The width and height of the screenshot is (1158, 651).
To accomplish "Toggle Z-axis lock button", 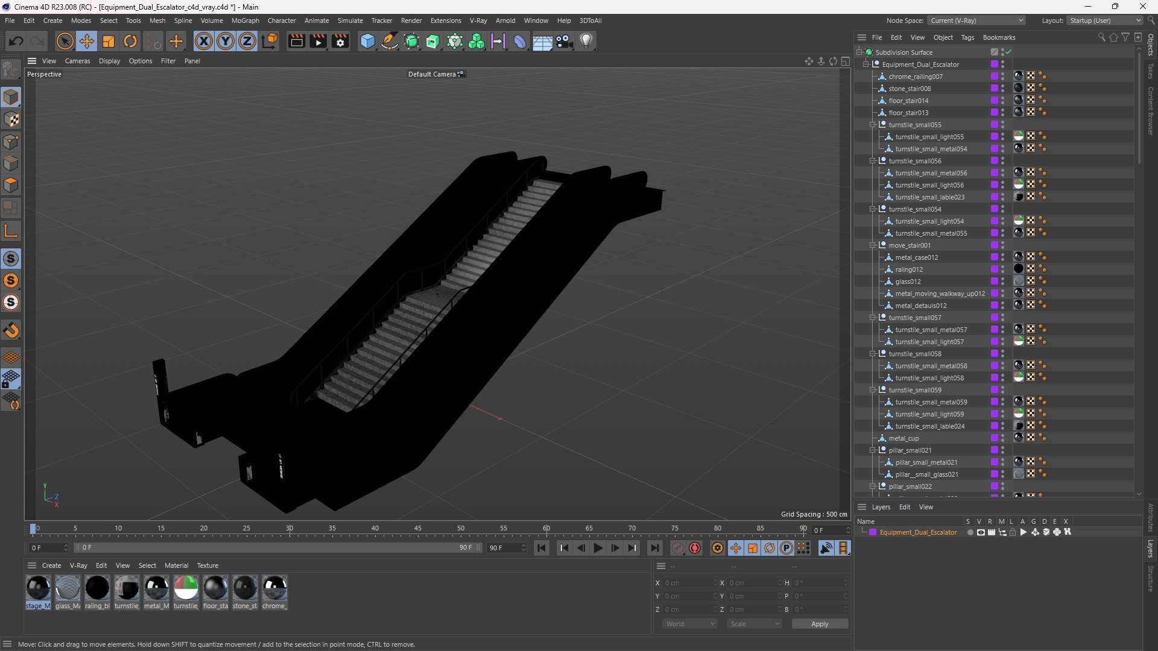I will 247,41.
